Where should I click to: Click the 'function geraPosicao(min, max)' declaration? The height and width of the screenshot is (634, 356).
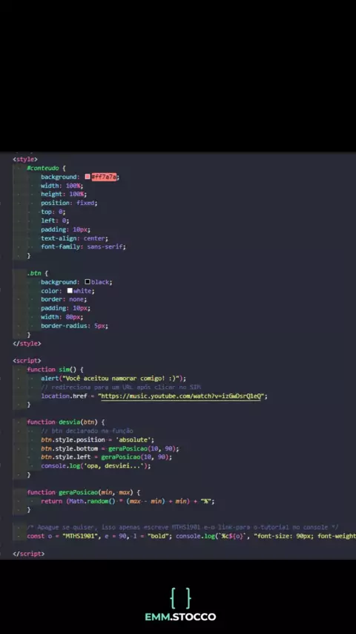pyautogui.click(x=83, y=492)
